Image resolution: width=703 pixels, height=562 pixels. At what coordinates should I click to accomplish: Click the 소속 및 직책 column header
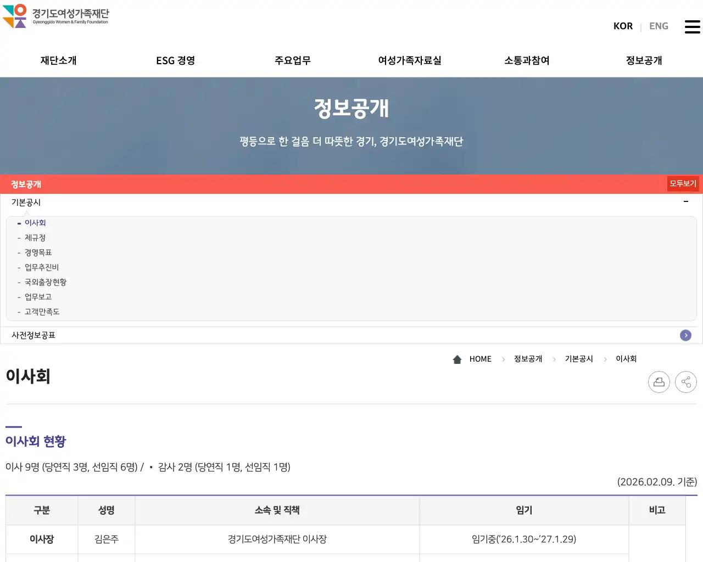(x=277, y=510)
